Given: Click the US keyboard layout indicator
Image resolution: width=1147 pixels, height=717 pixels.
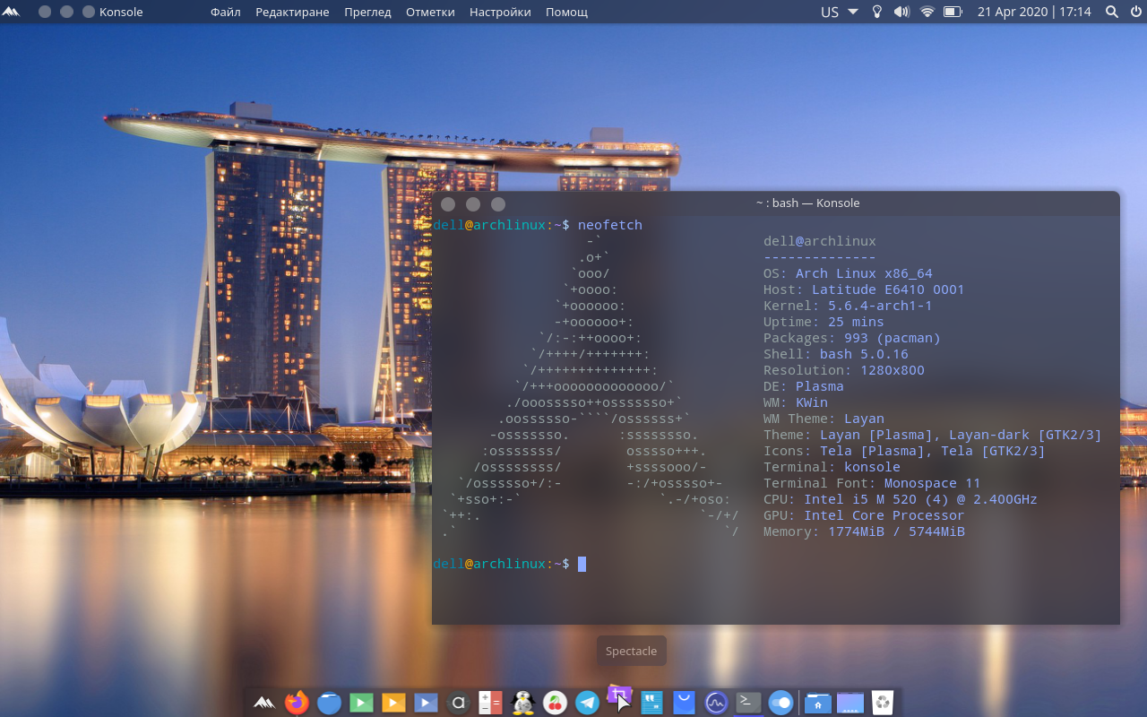Looking at the screenshot, I should click(830, 12).
